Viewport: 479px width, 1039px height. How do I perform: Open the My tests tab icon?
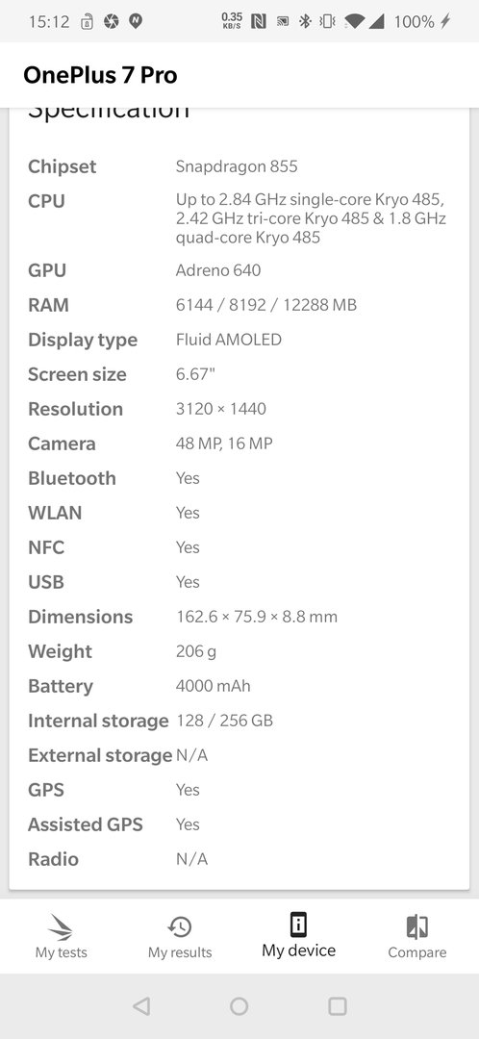(x=61, y=925)
